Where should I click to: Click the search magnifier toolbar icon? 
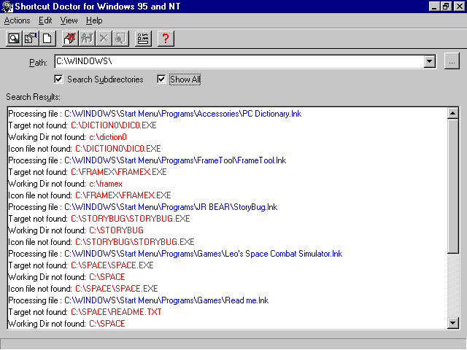coord(14,39)
